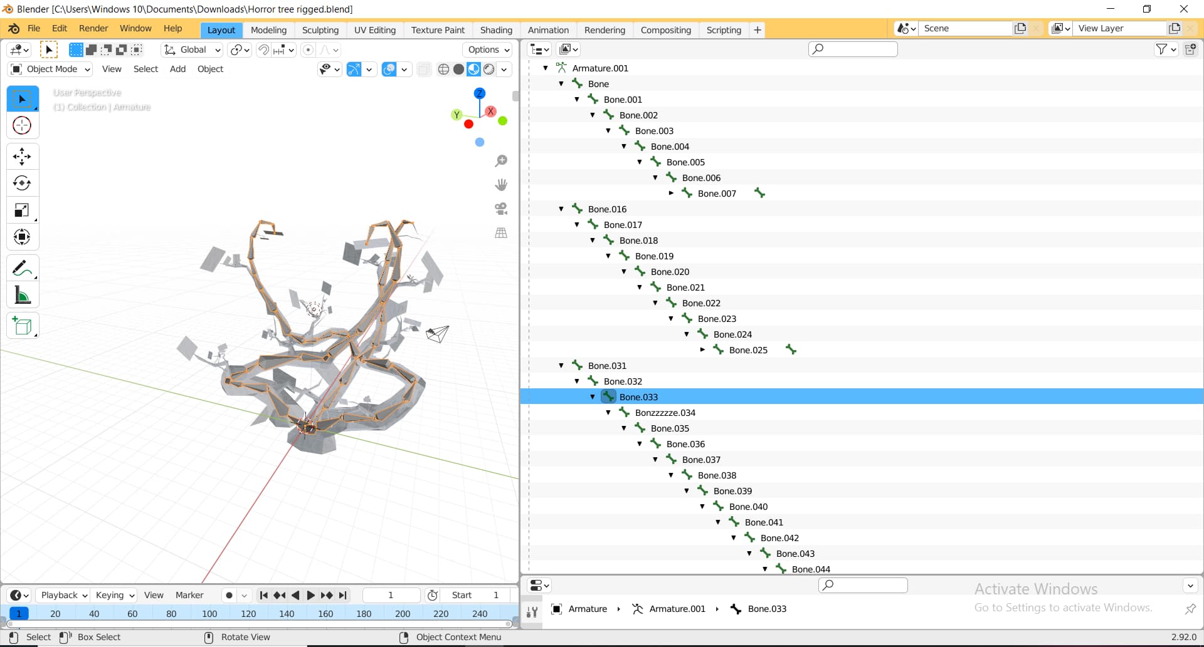1204x647 pixels.
Task: Click the outliner search field
Action: (x=853, y=49)
